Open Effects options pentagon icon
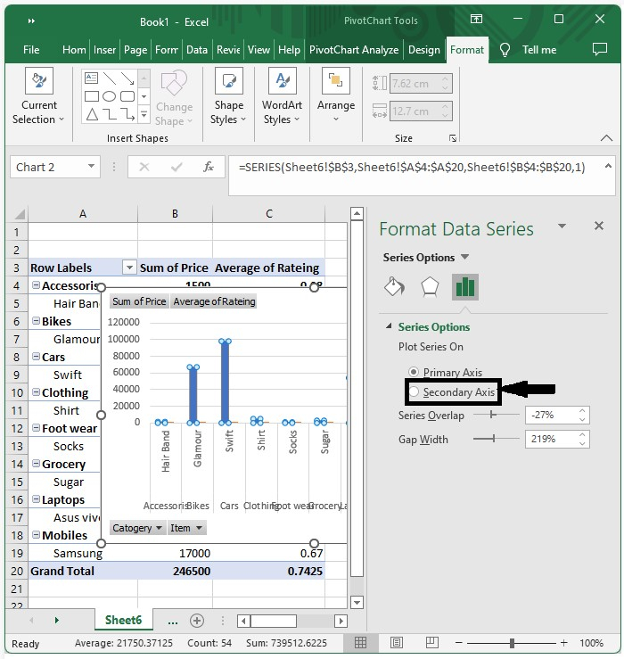The image size is (624, 659). [x=430, y=287]
